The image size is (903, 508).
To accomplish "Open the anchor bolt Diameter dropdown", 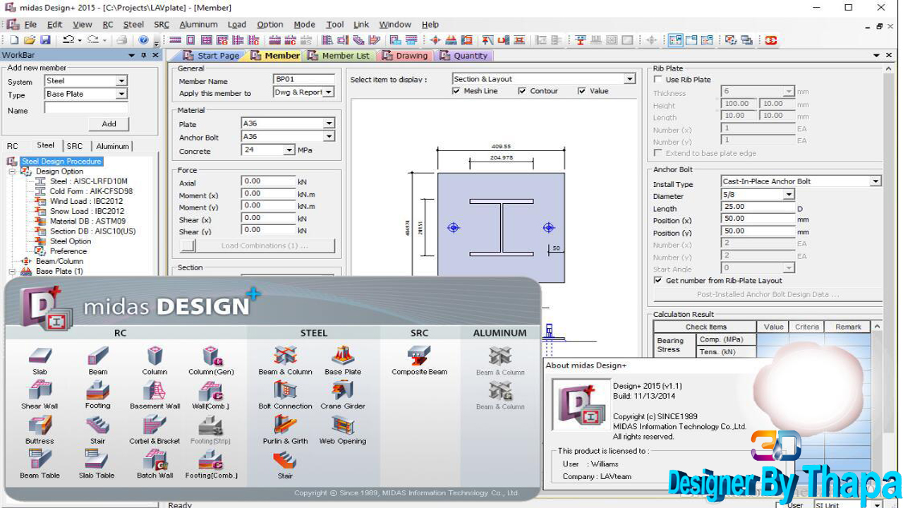I will (x=789, y=194).
